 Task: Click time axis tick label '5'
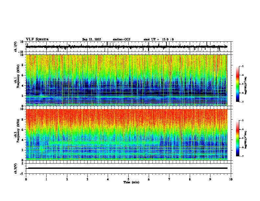click(128, 179)
